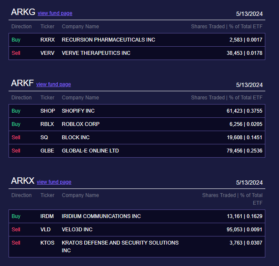Click ARKX table Ticker column header
Screen dimensions: 279x266
tap(47, 195)
